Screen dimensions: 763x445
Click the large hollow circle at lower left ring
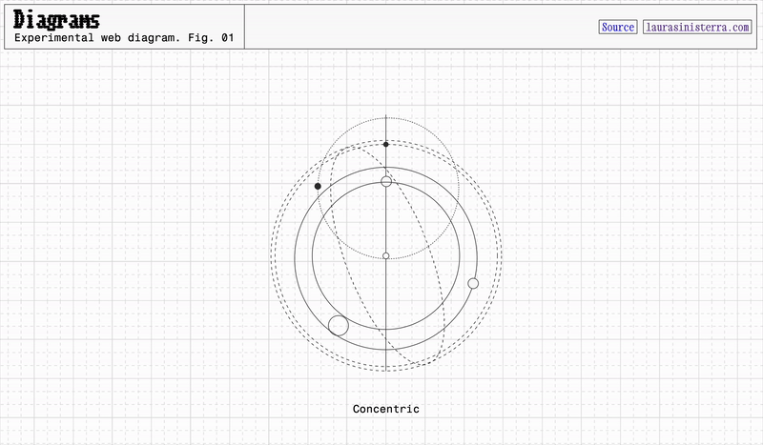point(339,325)
